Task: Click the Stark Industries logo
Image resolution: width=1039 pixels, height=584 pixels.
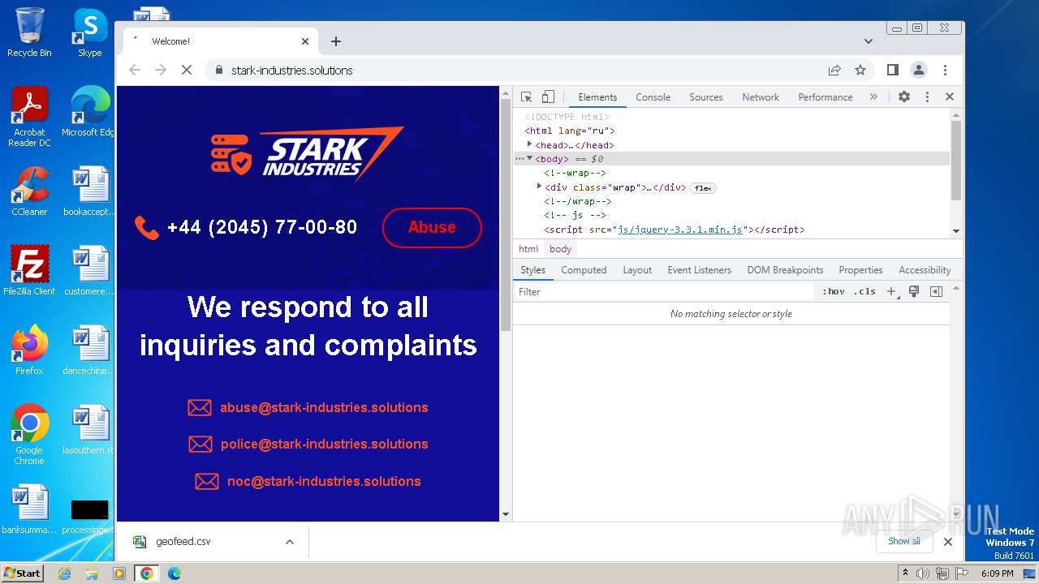Action: [308, 154]
